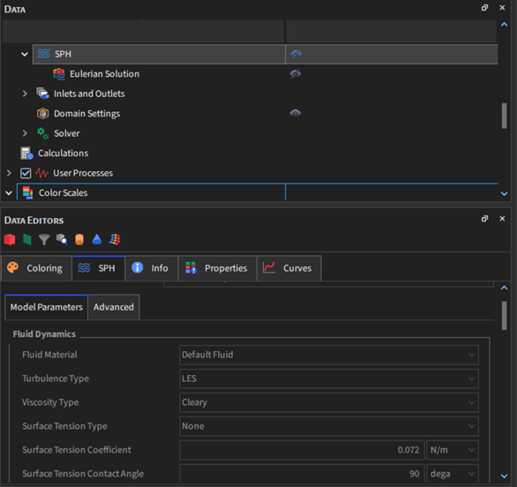Viewport: 517px width, 487px height.
Task: Expand the Solver tree node
Action: pos(25,133)
